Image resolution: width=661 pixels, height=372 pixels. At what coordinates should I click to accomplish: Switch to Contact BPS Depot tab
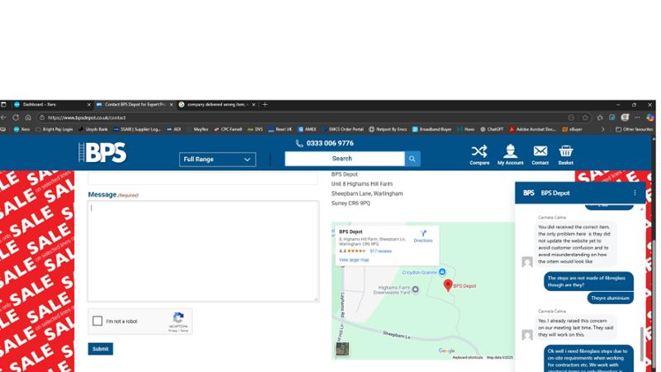click(x=135, y=105)
